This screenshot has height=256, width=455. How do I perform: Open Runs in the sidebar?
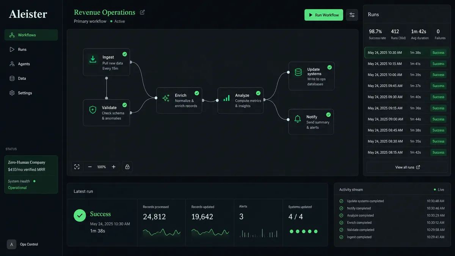pos(31,49)
